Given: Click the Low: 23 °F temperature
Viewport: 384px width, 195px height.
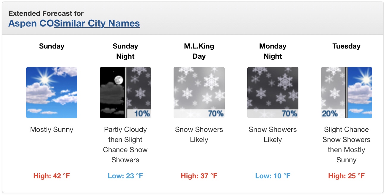Looking at the screenshot, I should tap(125, 176).
